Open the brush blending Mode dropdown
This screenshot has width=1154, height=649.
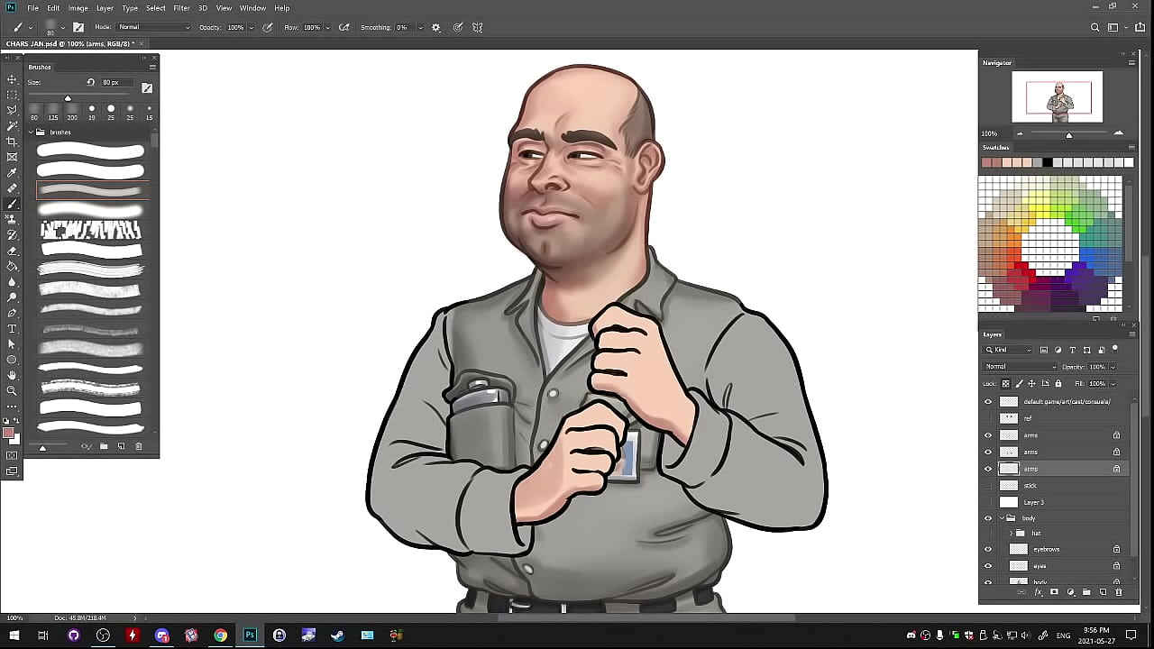point(154,28)
